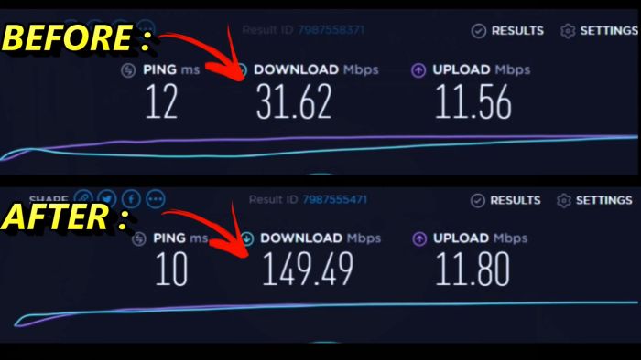This screenshot has height=360, width=641.
Task: Click upload arrow icon beside 11.56 result
Action: pyautogui.click(x=418, y=70)
